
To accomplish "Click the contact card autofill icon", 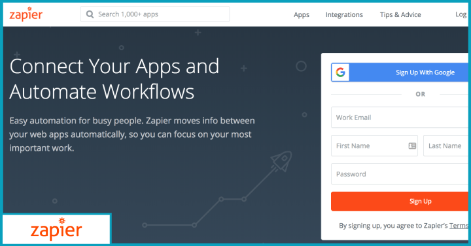I will pos(412,146).
